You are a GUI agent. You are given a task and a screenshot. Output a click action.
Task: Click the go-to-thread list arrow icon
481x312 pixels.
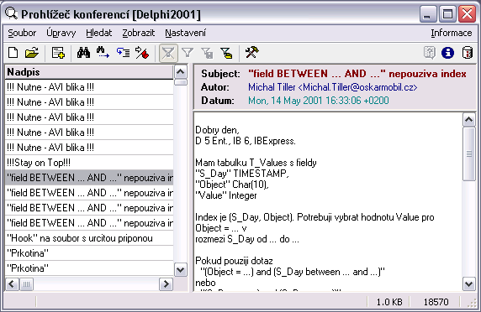tap(123, 53)
